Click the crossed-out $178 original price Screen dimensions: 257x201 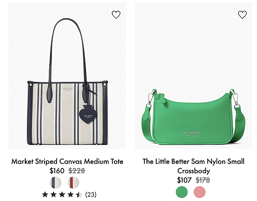point(203,180)
